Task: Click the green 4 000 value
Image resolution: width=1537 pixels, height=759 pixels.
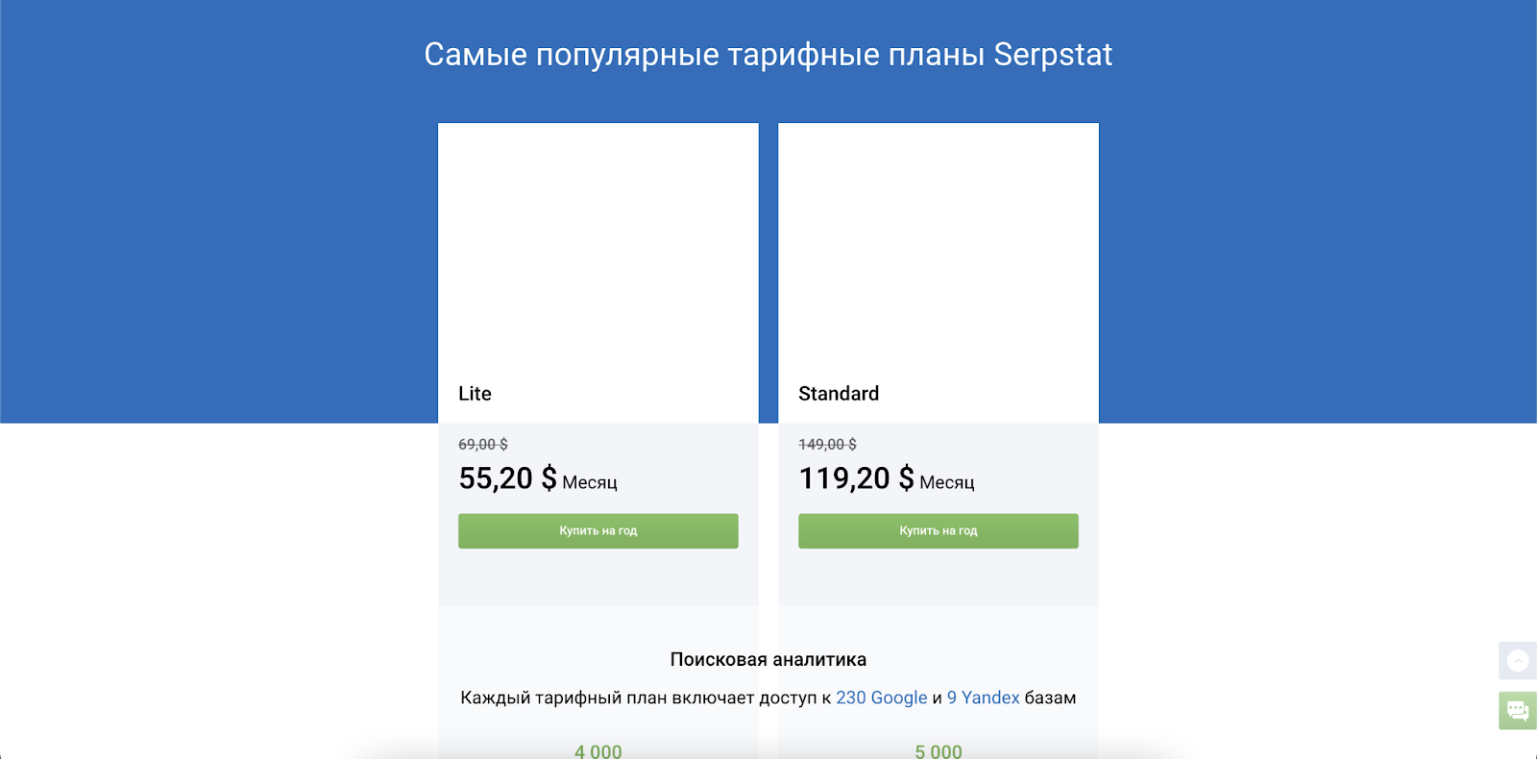Action: pos(598,751)
